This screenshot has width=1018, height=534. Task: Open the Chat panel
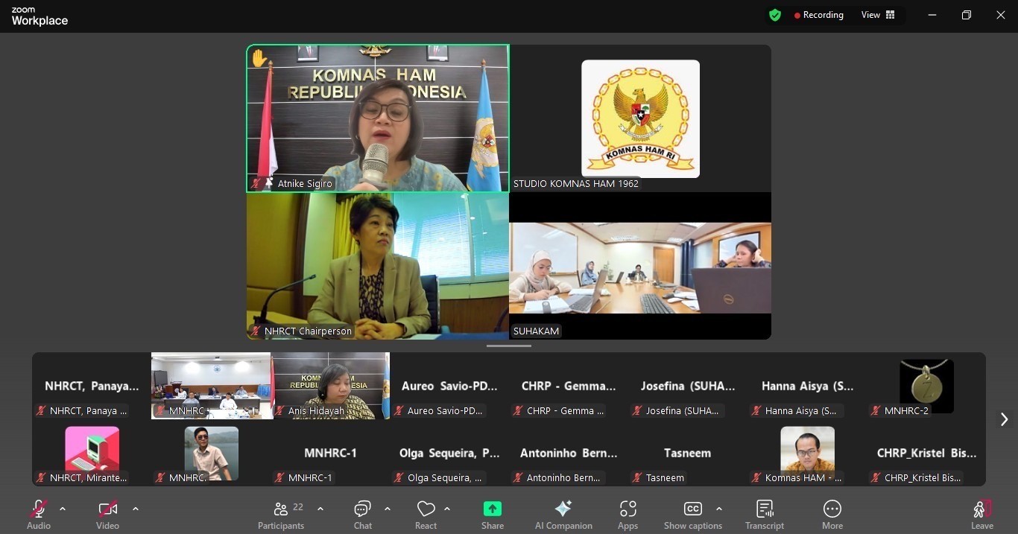[363, 514]
